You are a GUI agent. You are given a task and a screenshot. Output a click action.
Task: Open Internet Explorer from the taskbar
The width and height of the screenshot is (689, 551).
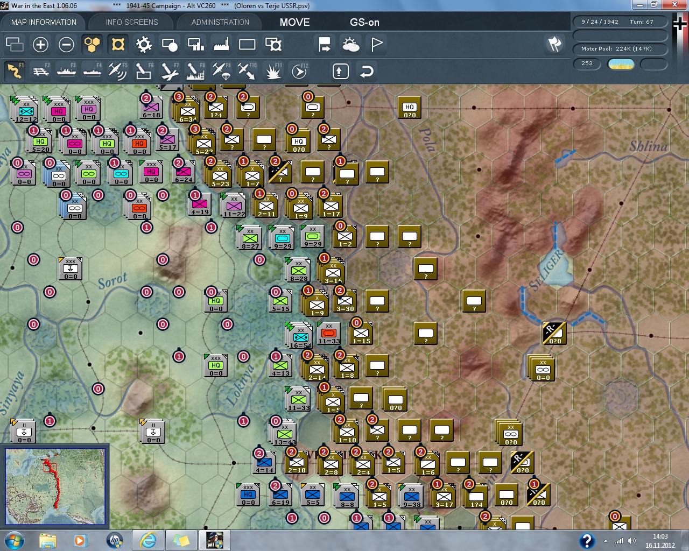(147, 540)
